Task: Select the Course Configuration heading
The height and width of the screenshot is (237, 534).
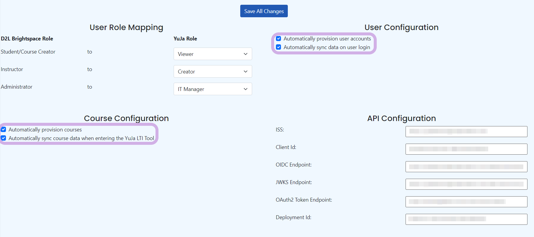Action: tap(126, 118)
